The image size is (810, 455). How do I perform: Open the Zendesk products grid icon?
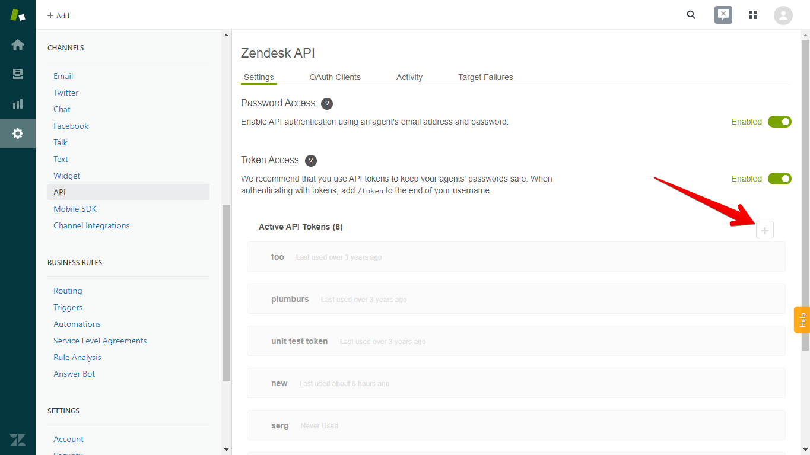pyautogui.click(x=753, y=15)
